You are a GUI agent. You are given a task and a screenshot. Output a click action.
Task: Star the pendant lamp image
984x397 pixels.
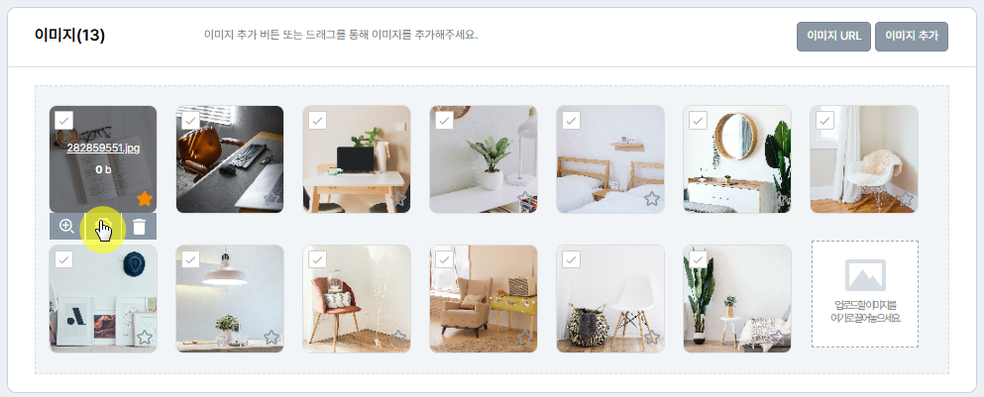272,337
